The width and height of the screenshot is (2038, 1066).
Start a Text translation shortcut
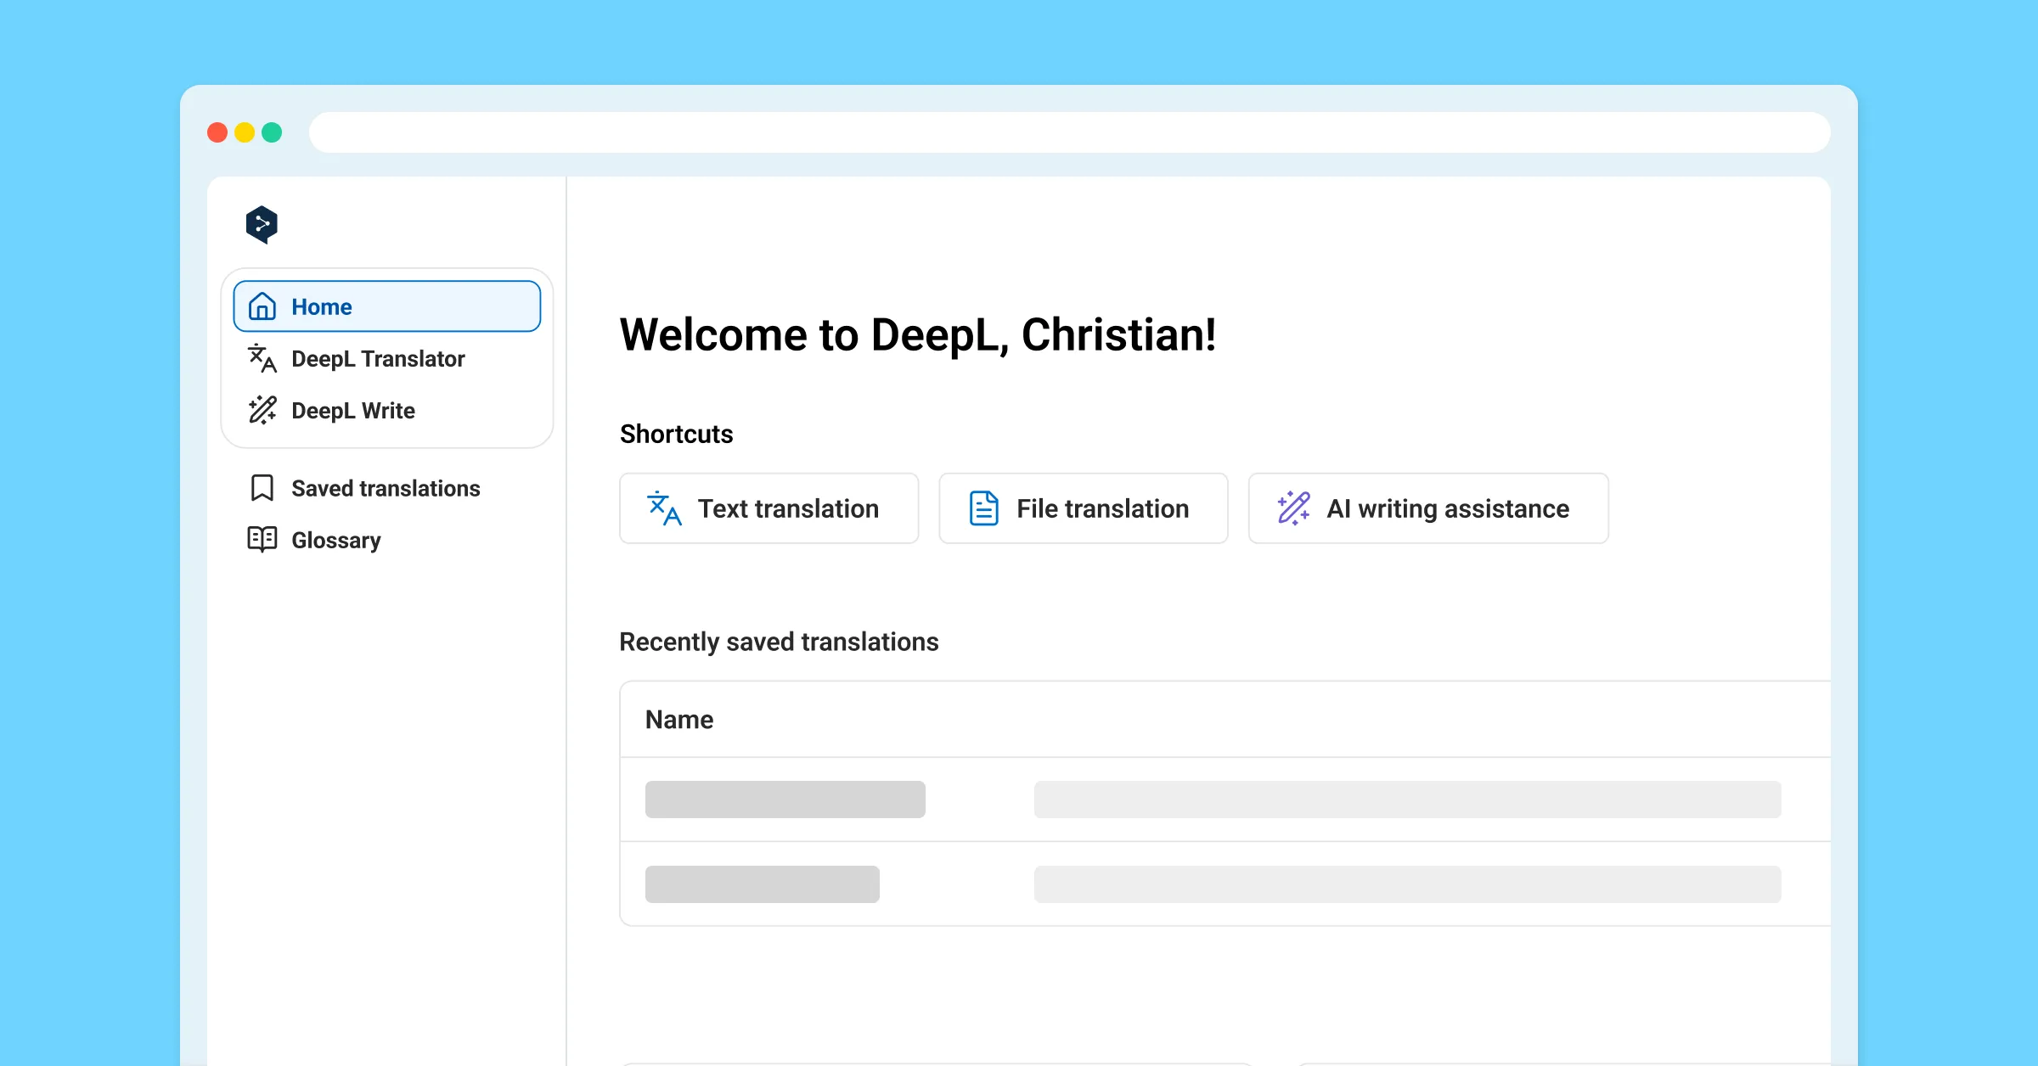coord(768,508)
